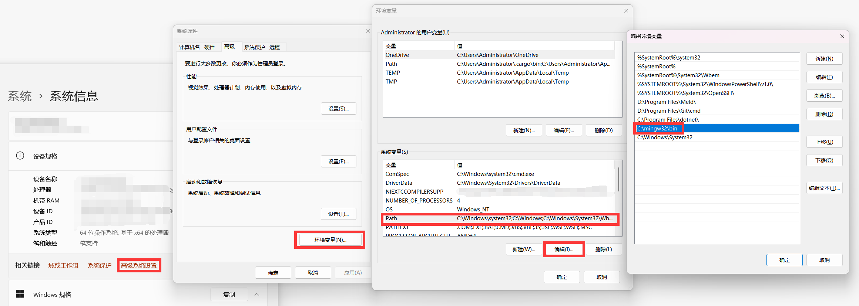Click the 复制 button in Windows 规格
The image size is (859, 306).
[229, 295]
